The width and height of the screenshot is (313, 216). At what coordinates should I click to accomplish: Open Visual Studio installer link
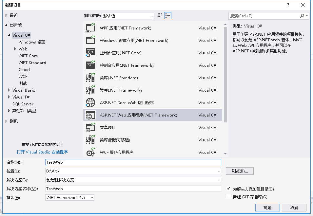click(42, 152)
